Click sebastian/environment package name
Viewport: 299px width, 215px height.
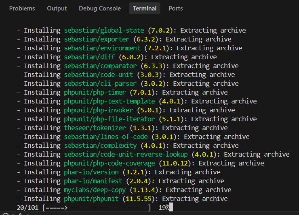(102, 48)
